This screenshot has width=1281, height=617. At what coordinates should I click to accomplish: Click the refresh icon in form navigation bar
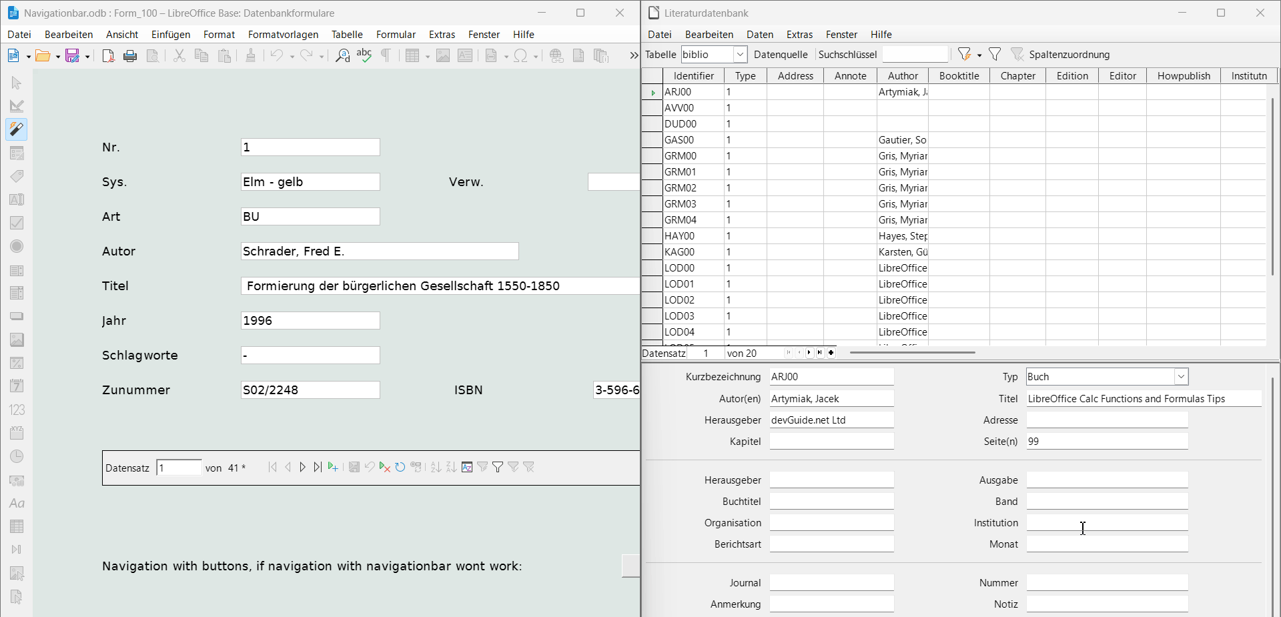[x=400, y=468]
